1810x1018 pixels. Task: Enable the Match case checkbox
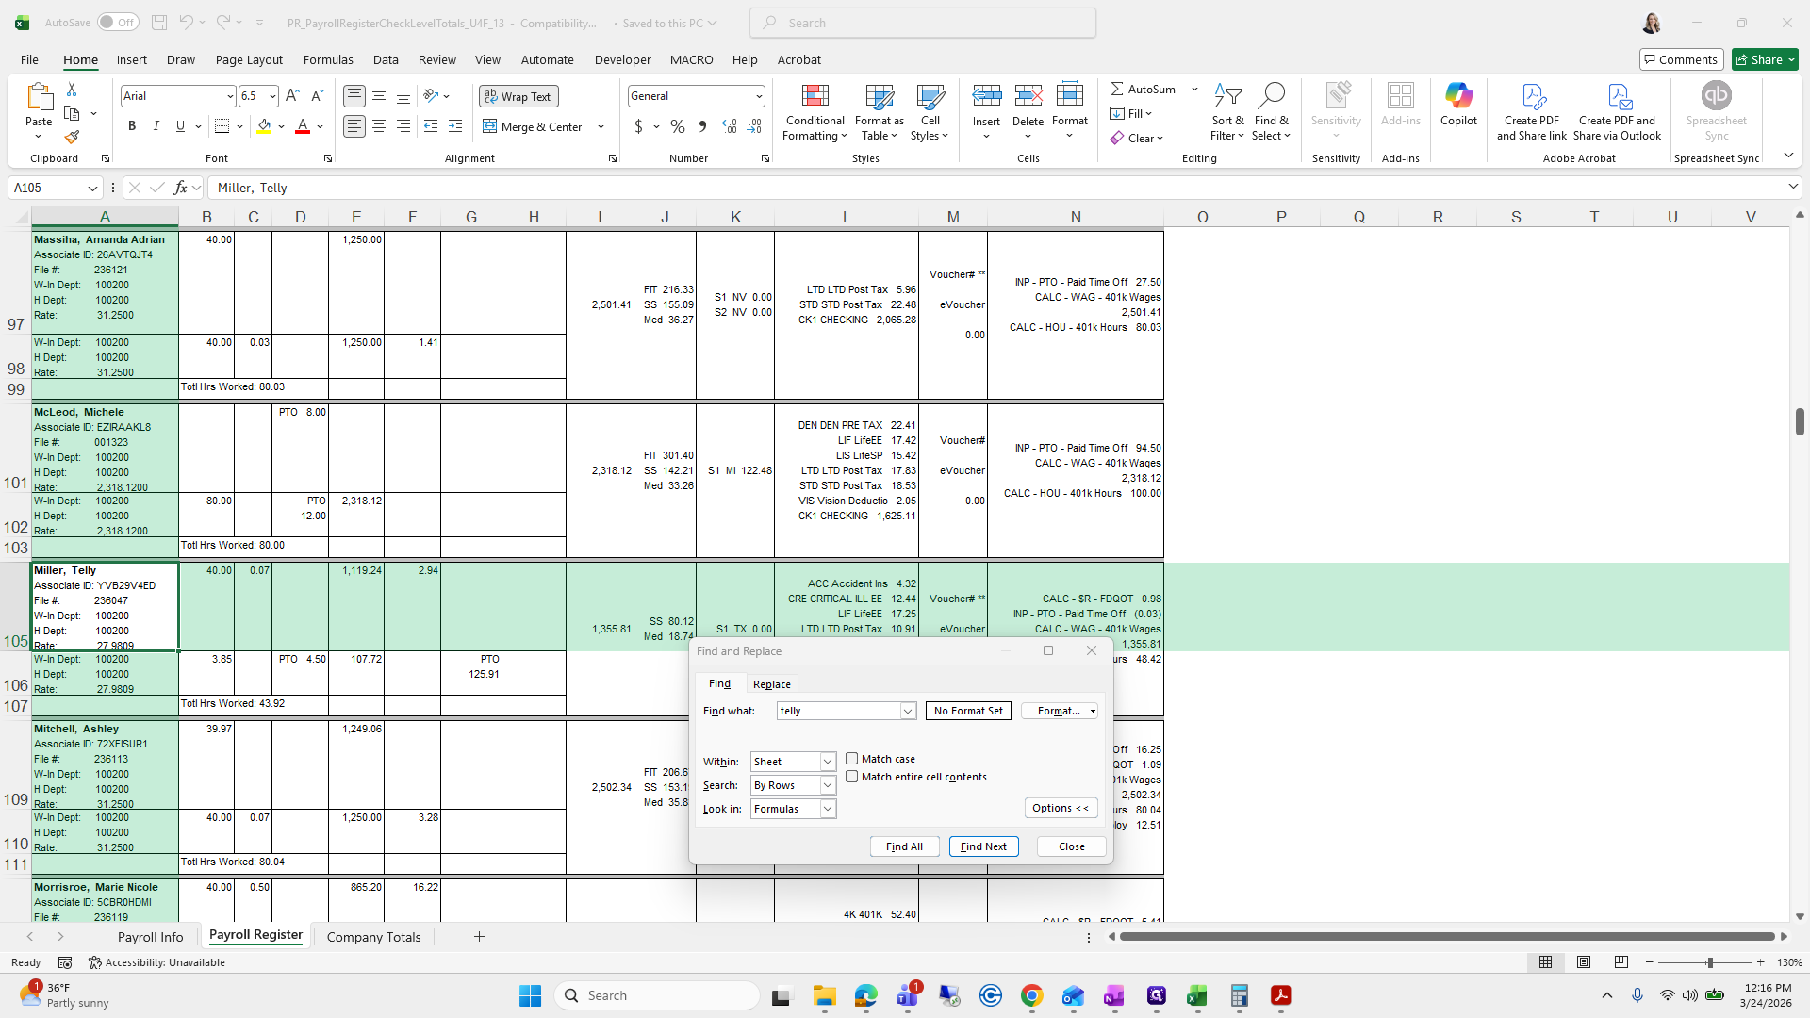click(852, 759)
